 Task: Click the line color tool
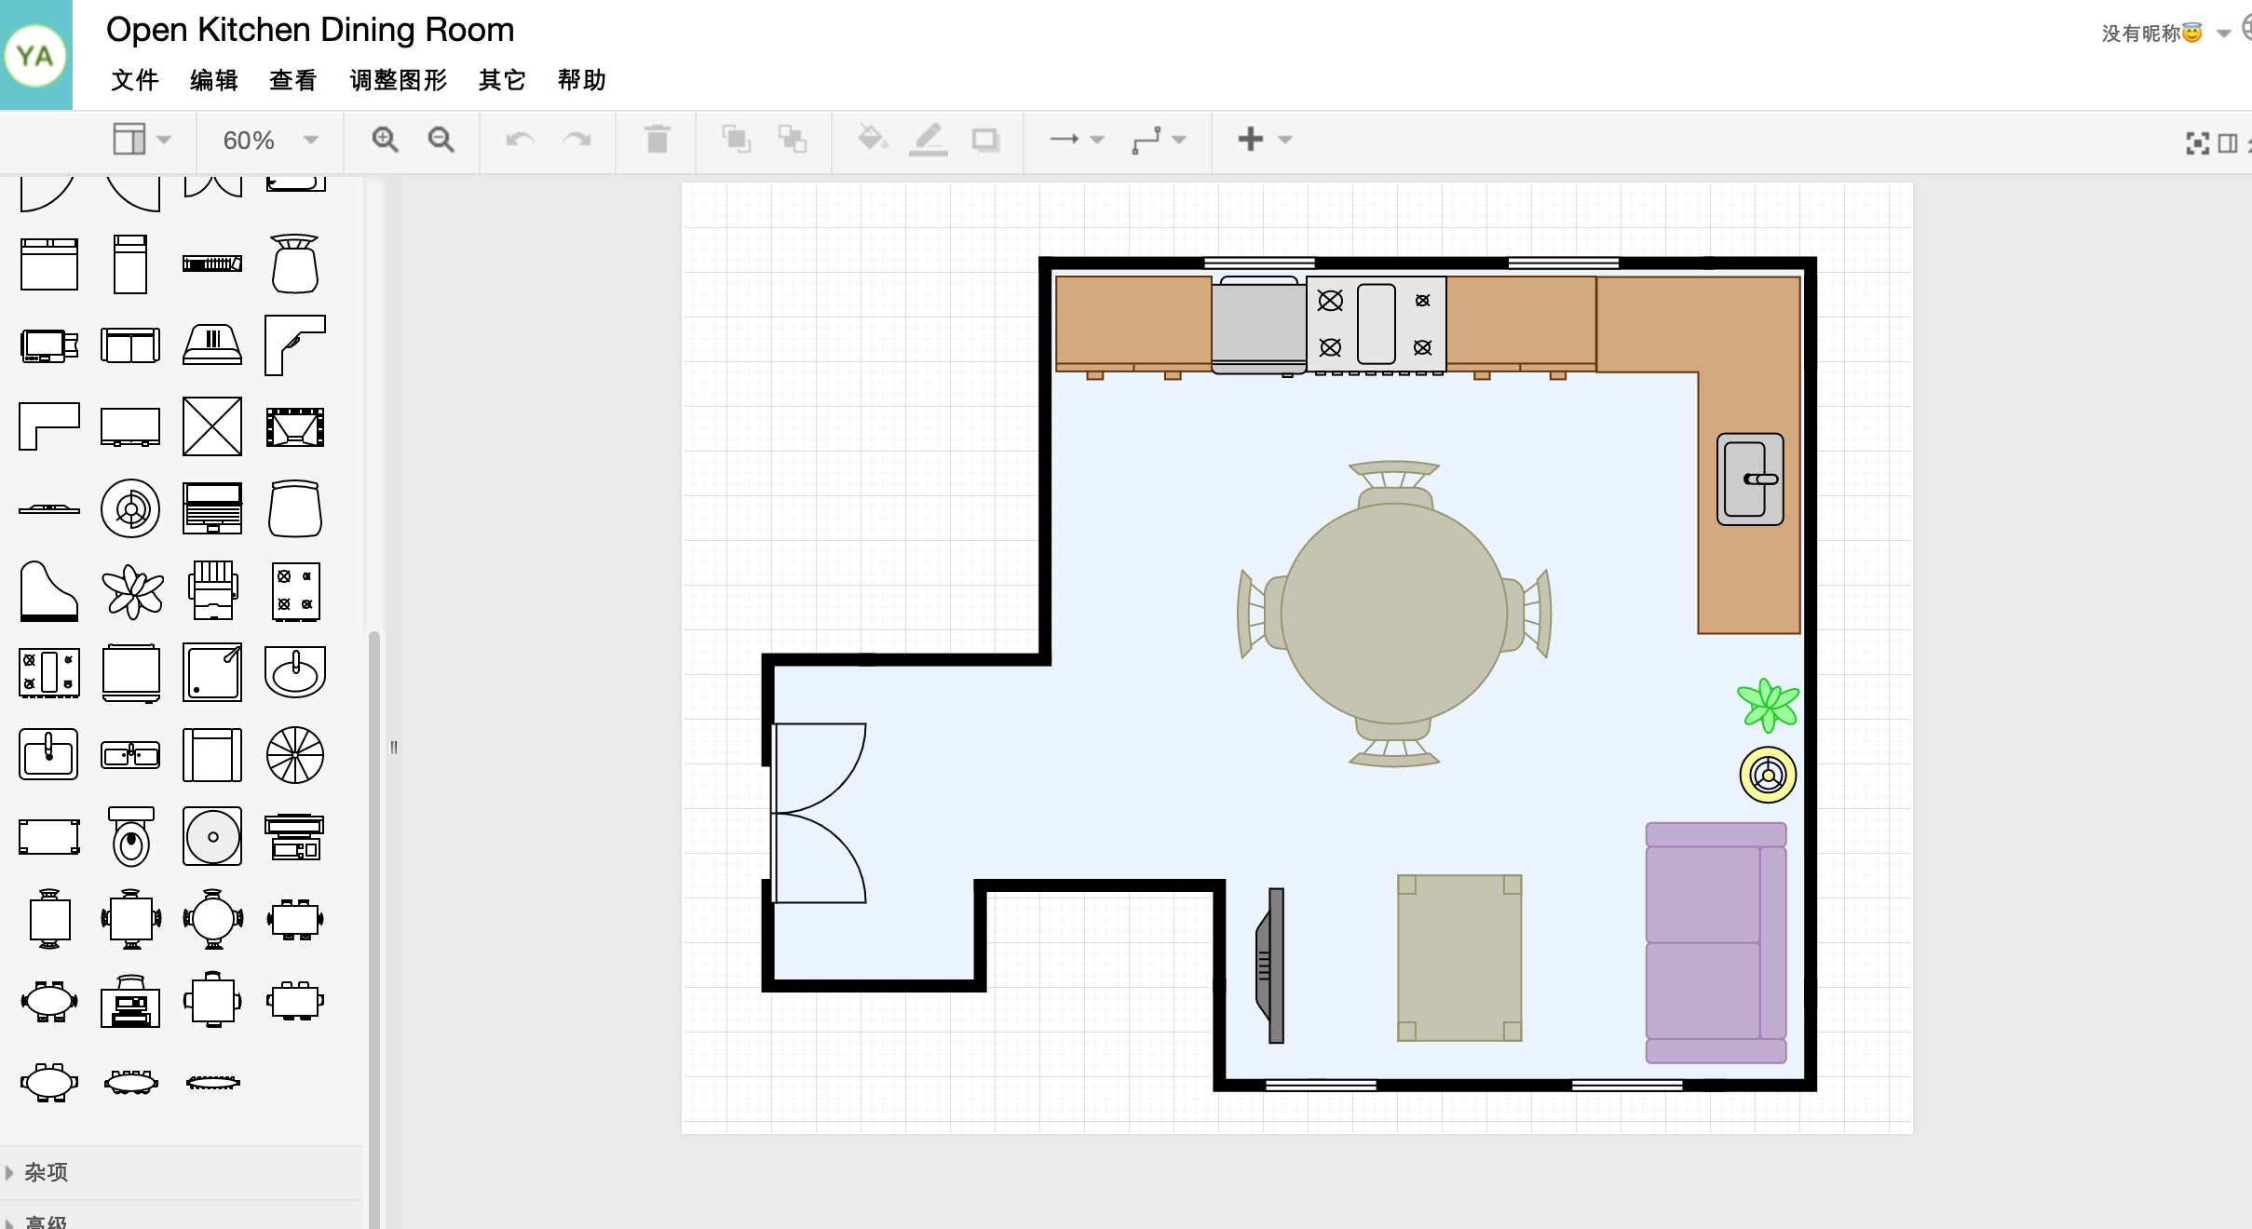click(x=926, y=138)
